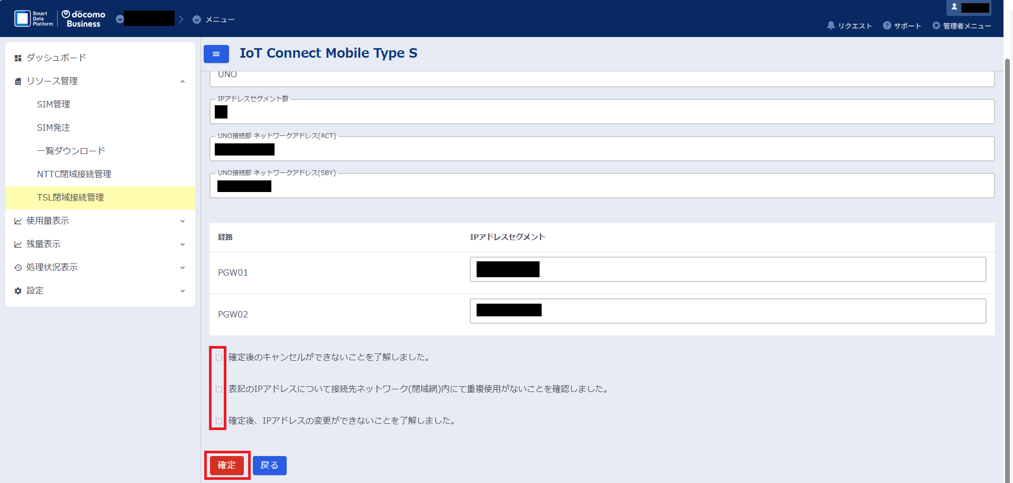Click the blue 戻る button

(x=270, y=466)
